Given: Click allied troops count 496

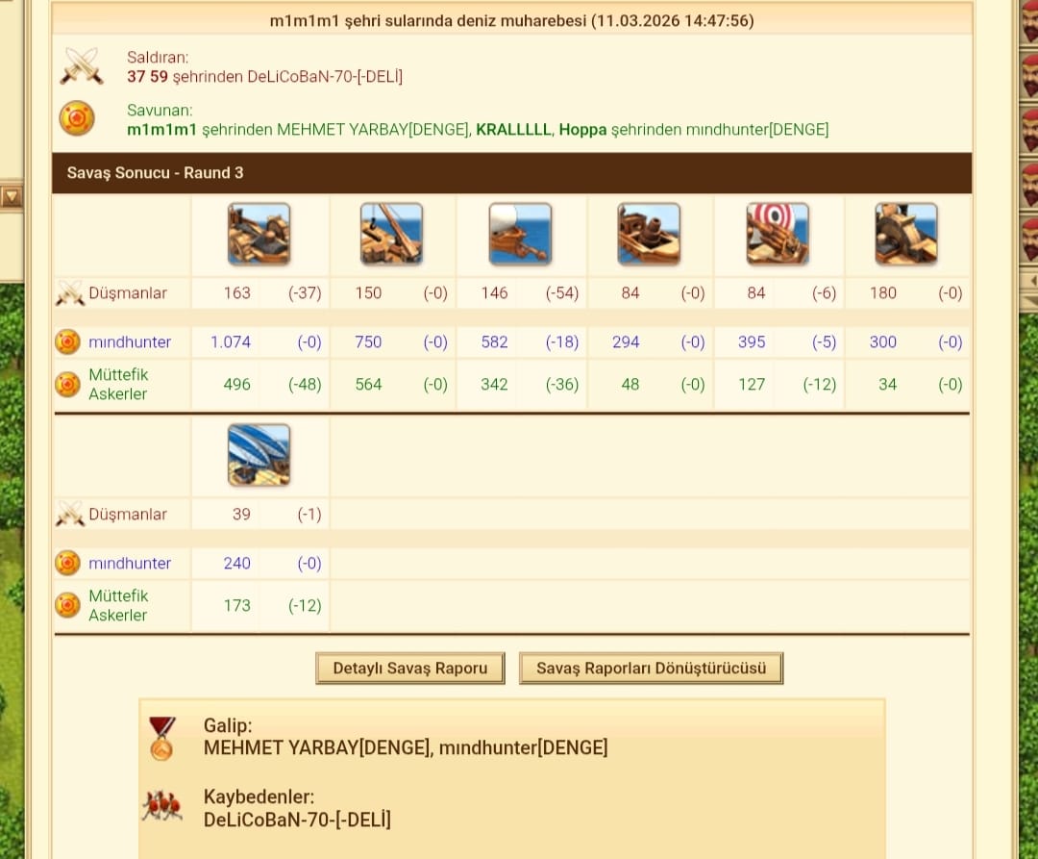Looking at the screenshot, I should (237, 385).
